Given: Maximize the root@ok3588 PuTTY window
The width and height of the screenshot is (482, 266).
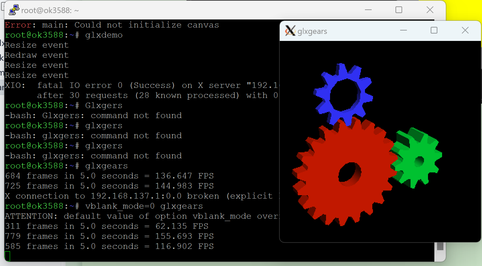Looking at the screenshot, I should [x=399, y=10].
